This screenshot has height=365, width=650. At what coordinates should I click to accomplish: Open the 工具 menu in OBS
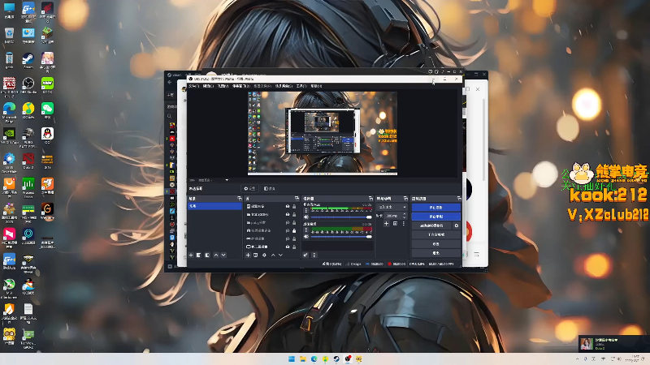point(301,86)
